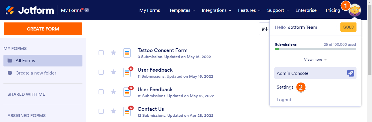Click the Jotform logo icon
The image size is (372, 122).
pyautogui.click(x=10, y=10)
